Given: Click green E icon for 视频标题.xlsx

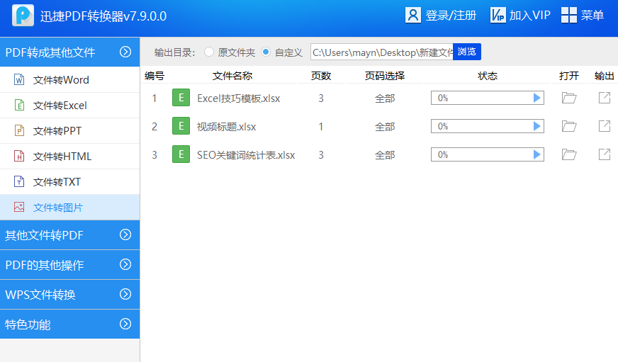Looking at the screenshot, I should [x=181, y=126].
